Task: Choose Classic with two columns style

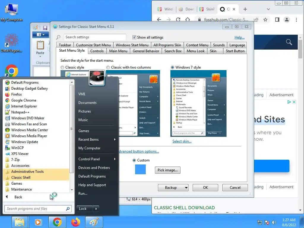Action: pyautogui.click(x=108, y=67)
